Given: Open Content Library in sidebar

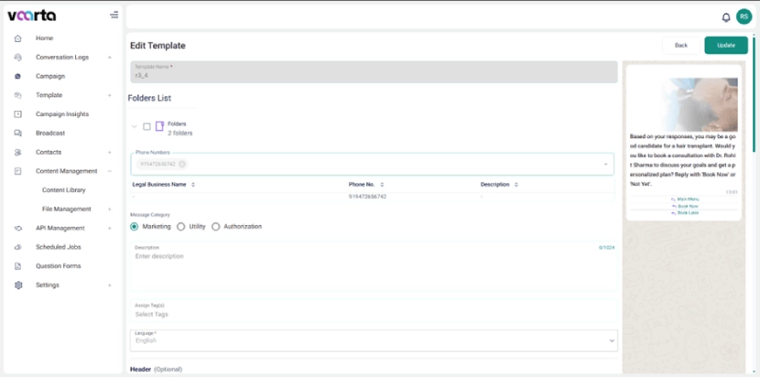Looking at the screenshot, I should pos(64,190).
